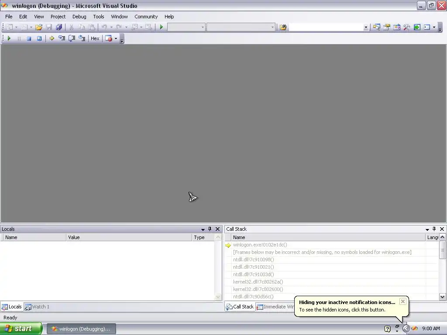Viewport: 447px width, 335px height.
Task: Open the Solution Configurations combo box
Action: coord(186,27)
